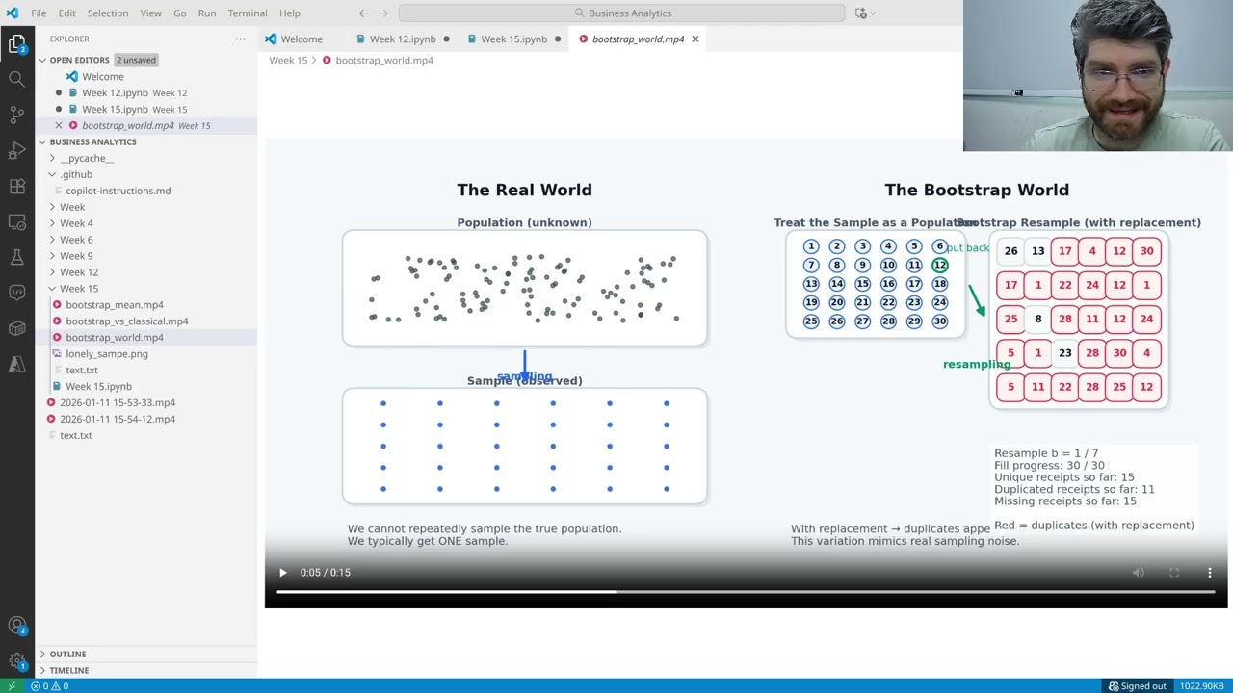Open the package cube icon in activity bar

pos(16,328)
